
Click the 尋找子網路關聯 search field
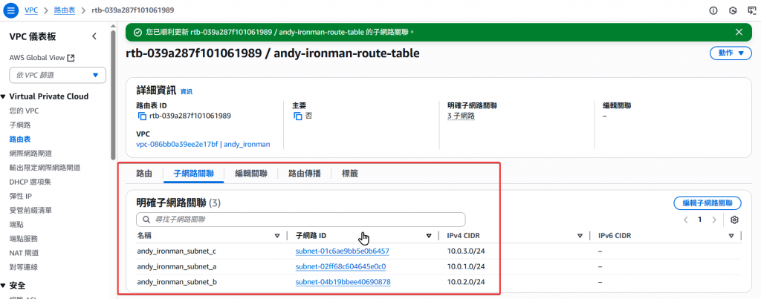pyautogui.click(x=301, y=220)
